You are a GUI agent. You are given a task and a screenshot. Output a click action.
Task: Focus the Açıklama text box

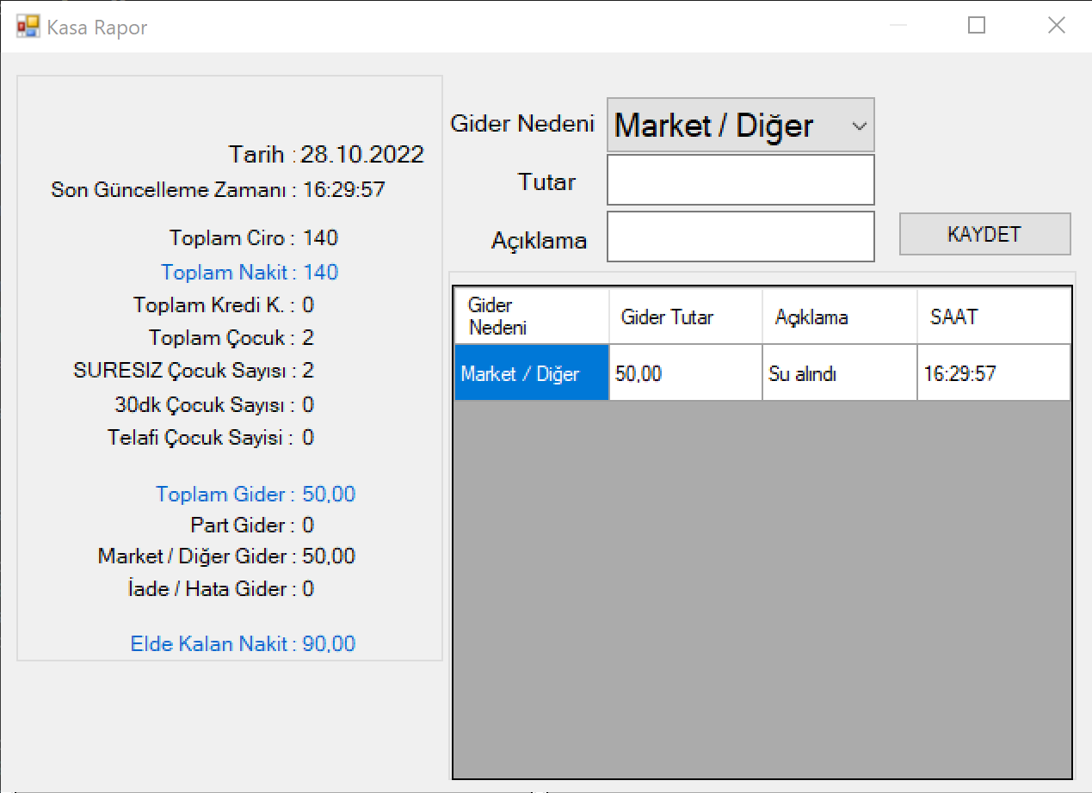point(740,237)
